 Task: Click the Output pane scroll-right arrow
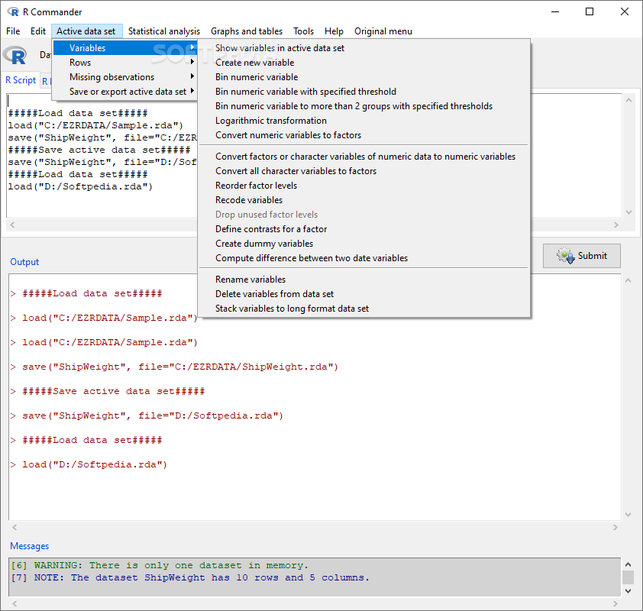coord(615,527)
